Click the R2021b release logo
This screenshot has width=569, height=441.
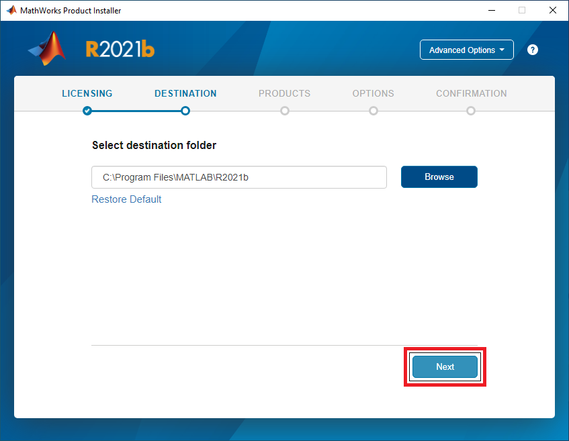coord(120,50)
